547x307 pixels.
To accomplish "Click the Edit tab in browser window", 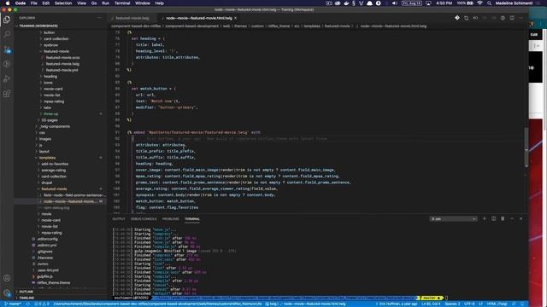I will (533, 34).
